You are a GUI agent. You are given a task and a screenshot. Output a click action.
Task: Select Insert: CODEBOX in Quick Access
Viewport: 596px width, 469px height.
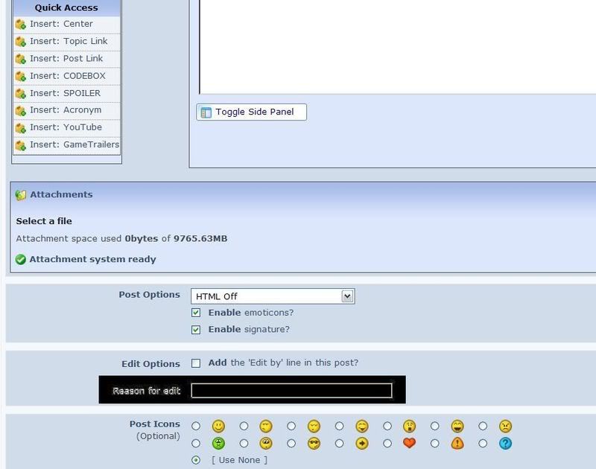(x=67, y=76)
